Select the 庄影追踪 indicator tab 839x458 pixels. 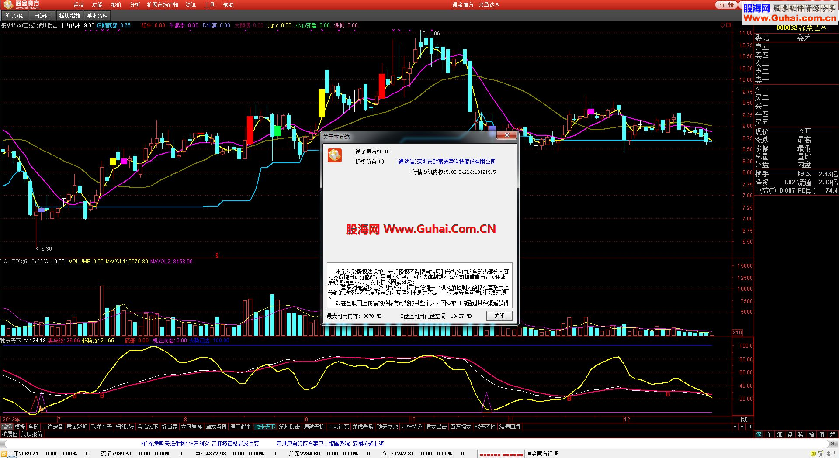pyautogui.click(x=338, y=427)
